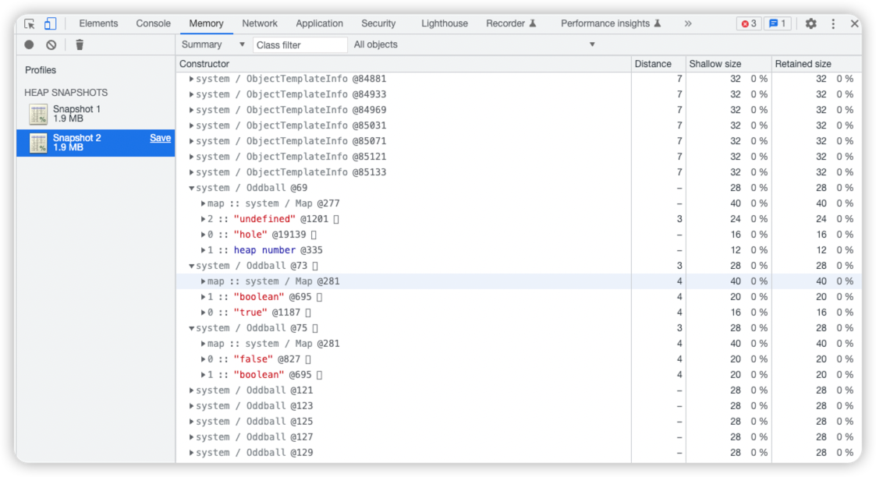Collapse system / Oddball @75 node
The image size is (876, 477).
(x=192, y=328)
